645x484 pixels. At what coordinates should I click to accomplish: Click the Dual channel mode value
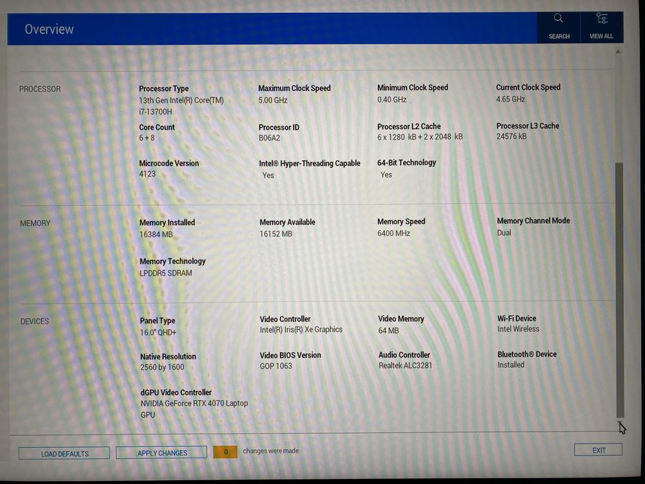[x=504, y=232]
